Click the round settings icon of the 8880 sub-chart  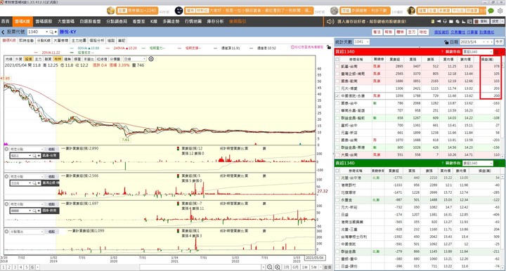[6, 204]
